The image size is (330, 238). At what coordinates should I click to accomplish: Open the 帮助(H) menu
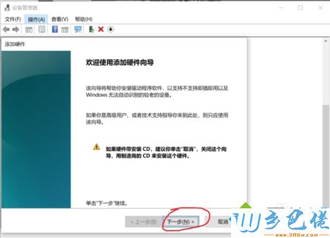click(x=84, y=19)
